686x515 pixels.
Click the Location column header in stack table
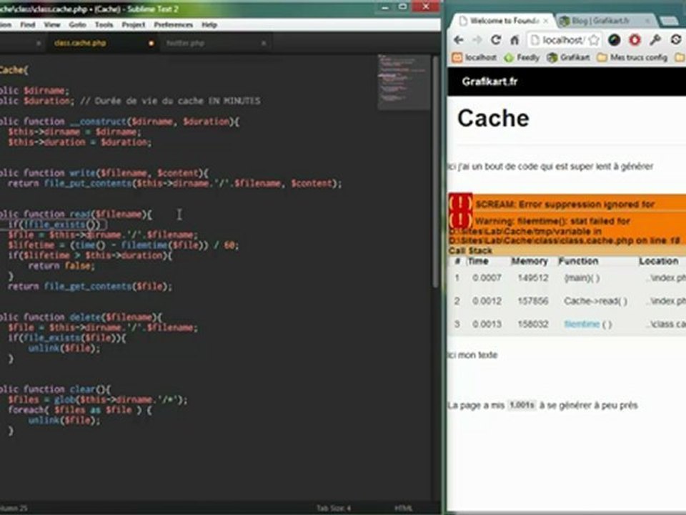tap(658, 261)
